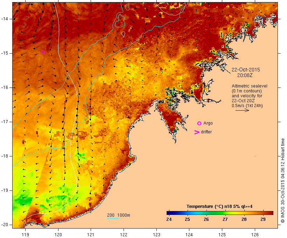Viewport: 287px width, 238px height.
Task: Click the 'Argo' legend label
Action: (x=208, y=123)
